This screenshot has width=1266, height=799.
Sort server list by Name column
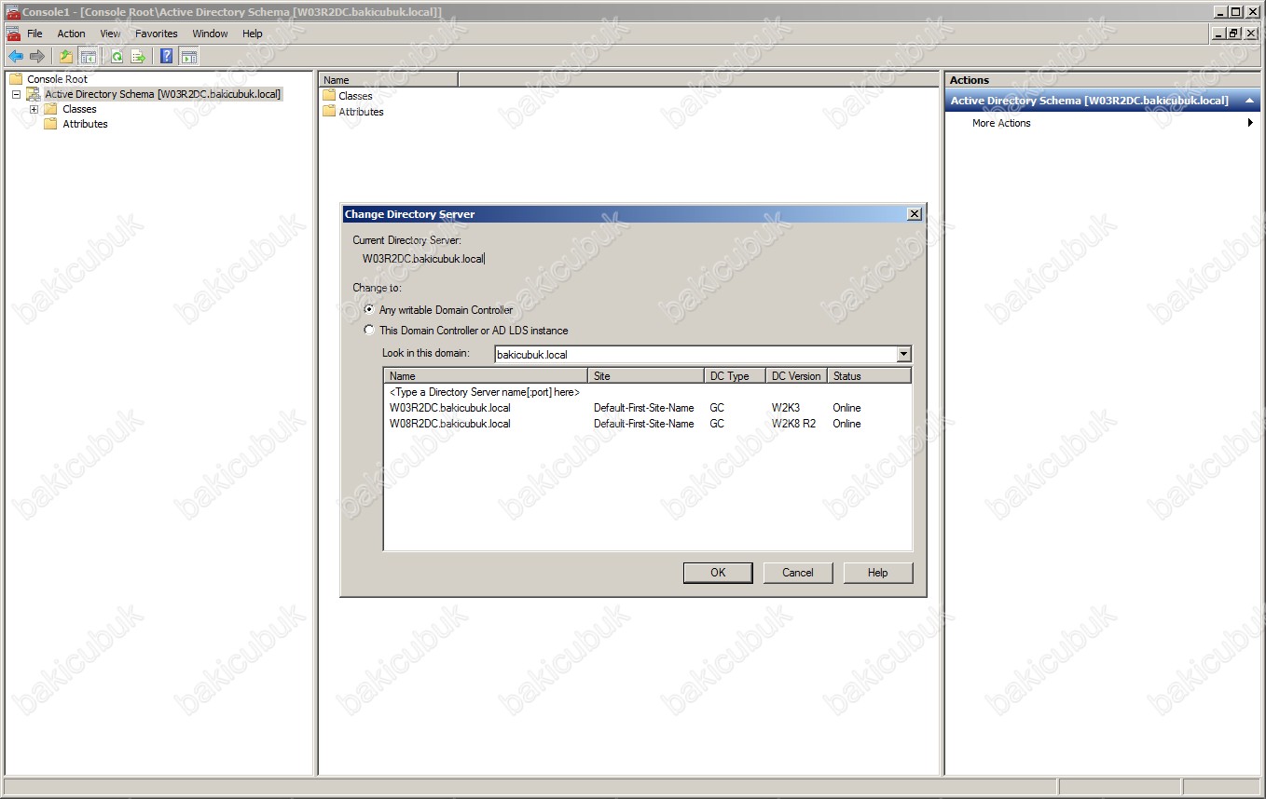[x=486, y=376]
